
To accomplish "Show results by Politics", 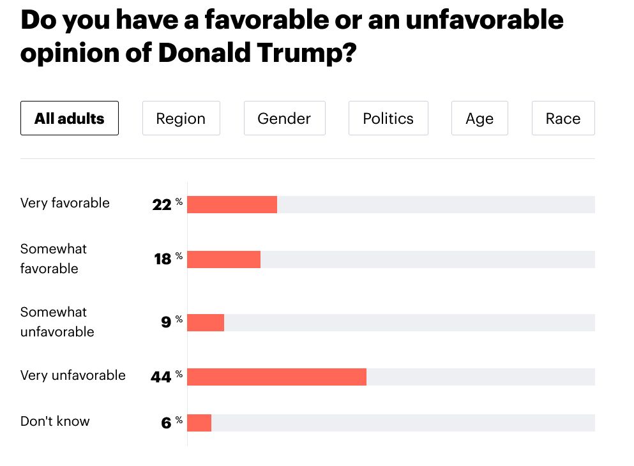I will click(x=388, y=118).
